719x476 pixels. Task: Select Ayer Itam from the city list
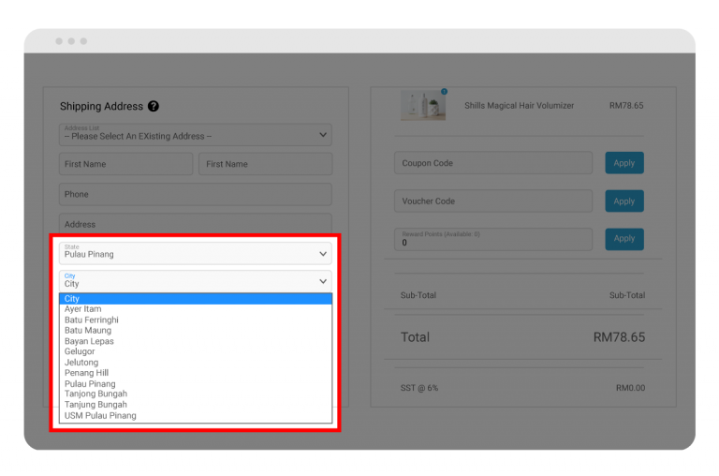pos(83,309)
